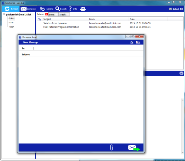Image resolution: width=185 pixels, height=161 pixels.
Task: Click Mail1Click lock icon in title bar
Action: coord(3,3)
